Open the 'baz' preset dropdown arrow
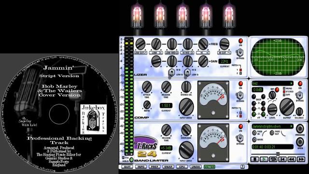 click(x=291, y=83)
